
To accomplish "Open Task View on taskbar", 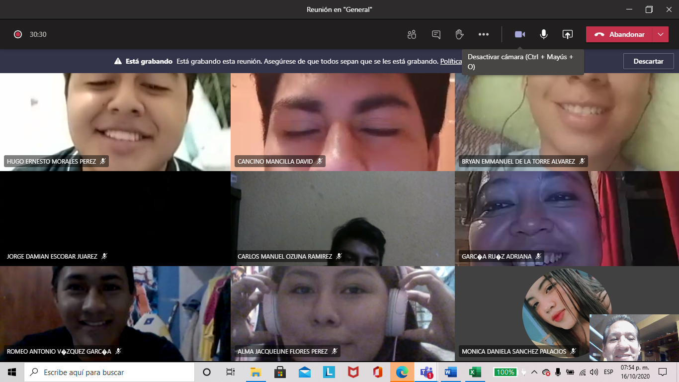I will [231, 372].
